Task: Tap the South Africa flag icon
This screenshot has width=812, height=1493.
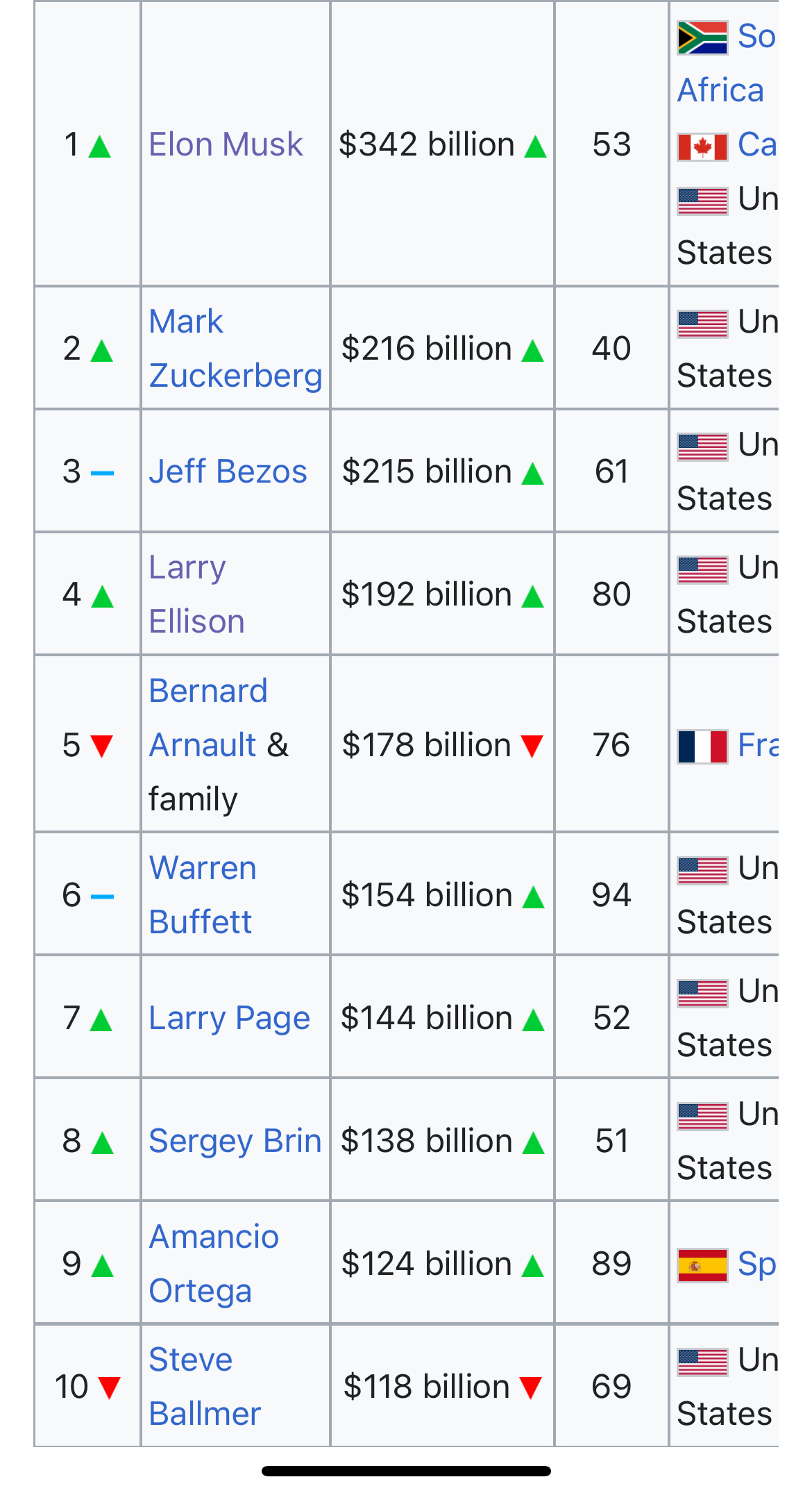Action: [x=702, y=37]
